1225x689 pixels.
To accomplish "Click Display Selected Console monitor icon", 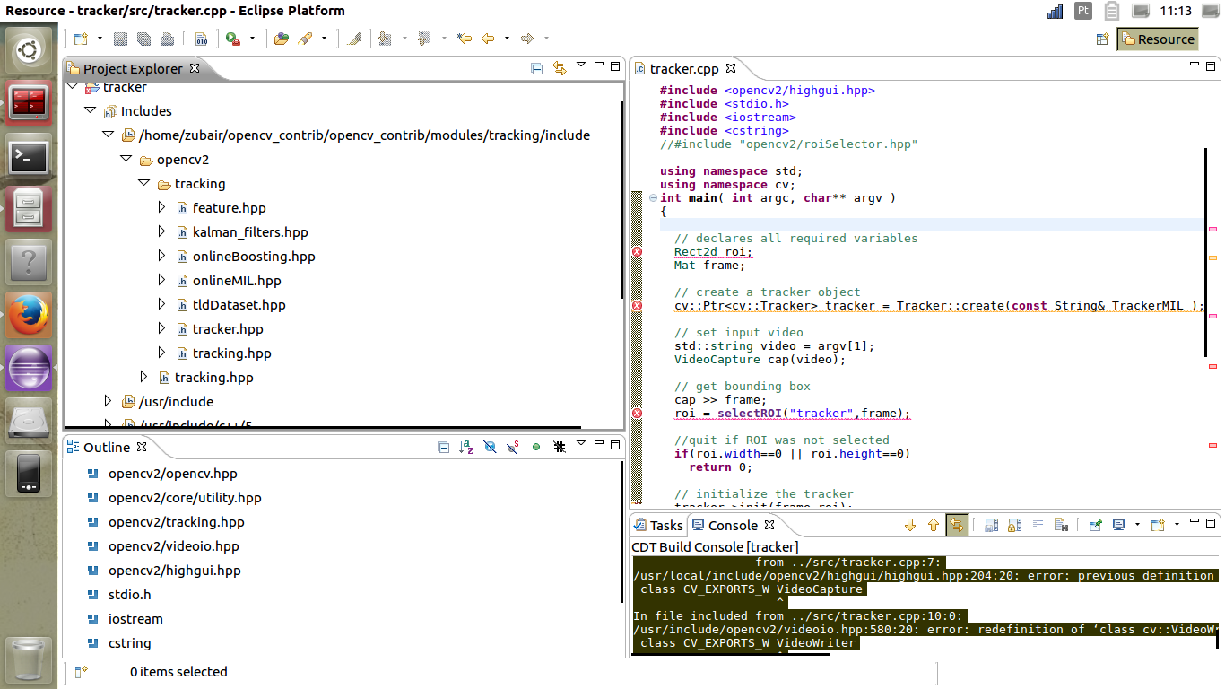I will (1118, 525).
